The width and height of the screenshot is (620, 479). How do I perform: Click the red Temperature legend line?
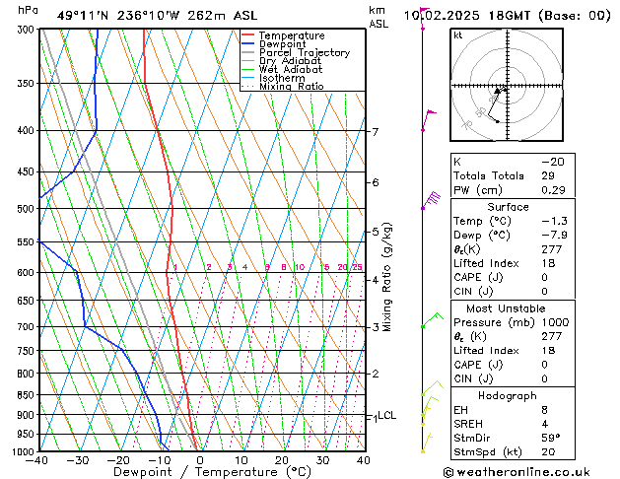[247, 35]
